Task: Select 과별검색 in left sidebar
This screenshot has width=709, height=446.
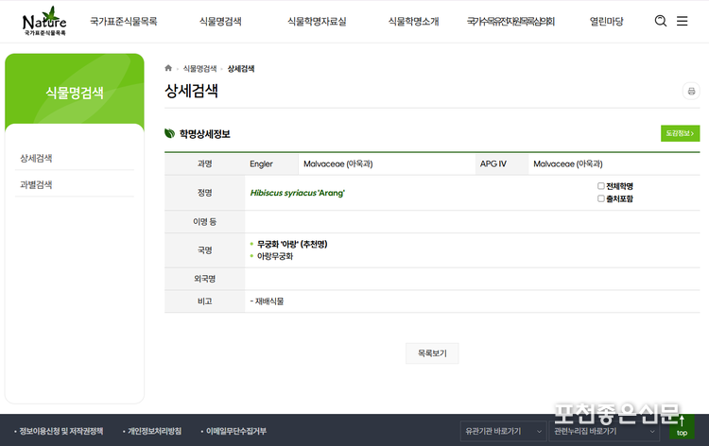Action: click(x=36, y=184)
